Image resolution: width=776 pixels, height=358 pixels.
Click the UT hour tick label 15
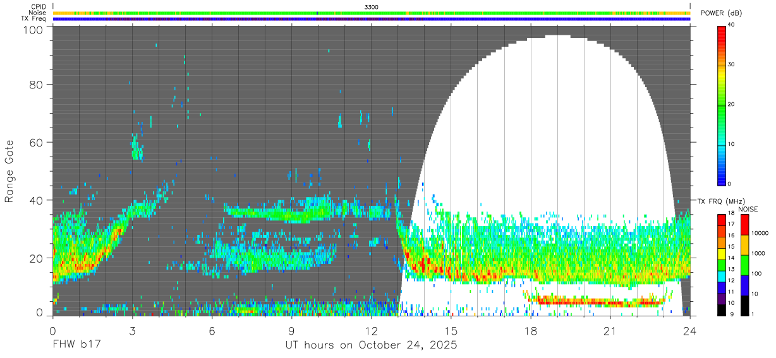(x=451, y=331)
